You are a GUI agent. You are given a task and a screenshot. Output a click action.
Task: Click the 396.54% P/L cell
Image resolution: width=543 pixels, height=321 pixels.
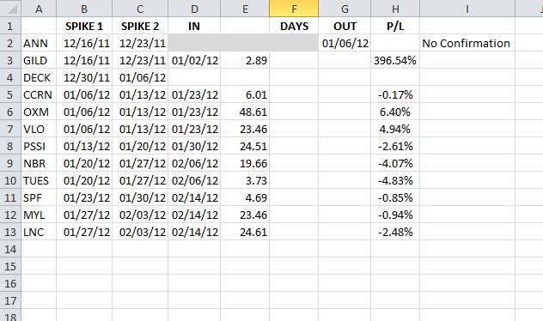coord(395,60)
